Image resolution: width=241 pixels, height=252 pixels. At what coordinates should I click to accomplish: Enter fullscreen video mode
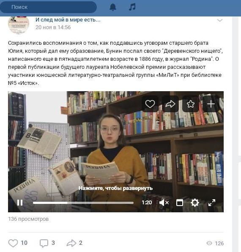(212, 203)
